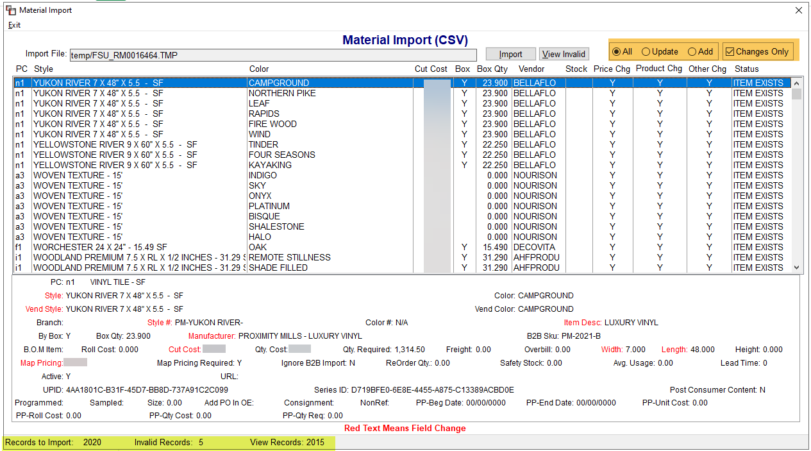The width and height of the screenshot is (811, 451).
Task: Select the NORTHERN PIKE row
Action: coord(402,93)
